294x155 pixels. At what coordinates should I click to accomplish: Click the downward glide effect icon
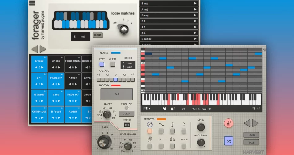click(x=161, y=125)
